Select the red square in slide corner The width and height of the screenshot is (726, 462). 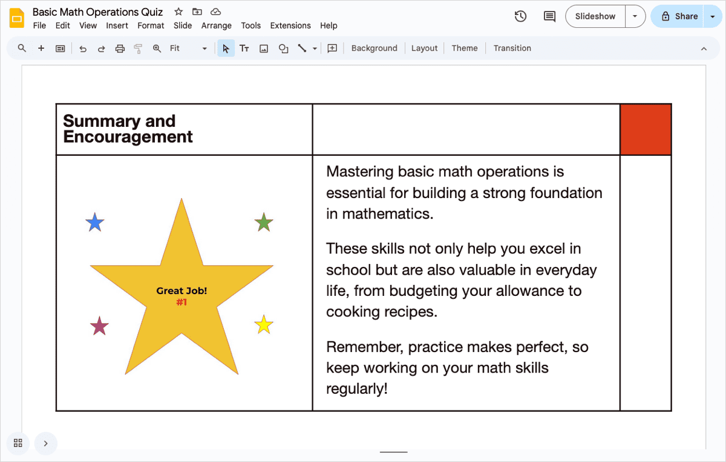646,129
